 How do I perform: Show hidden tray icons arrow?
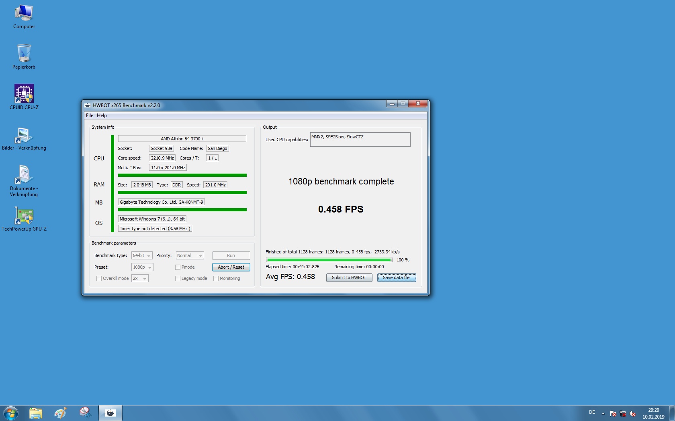pos(603,413)
